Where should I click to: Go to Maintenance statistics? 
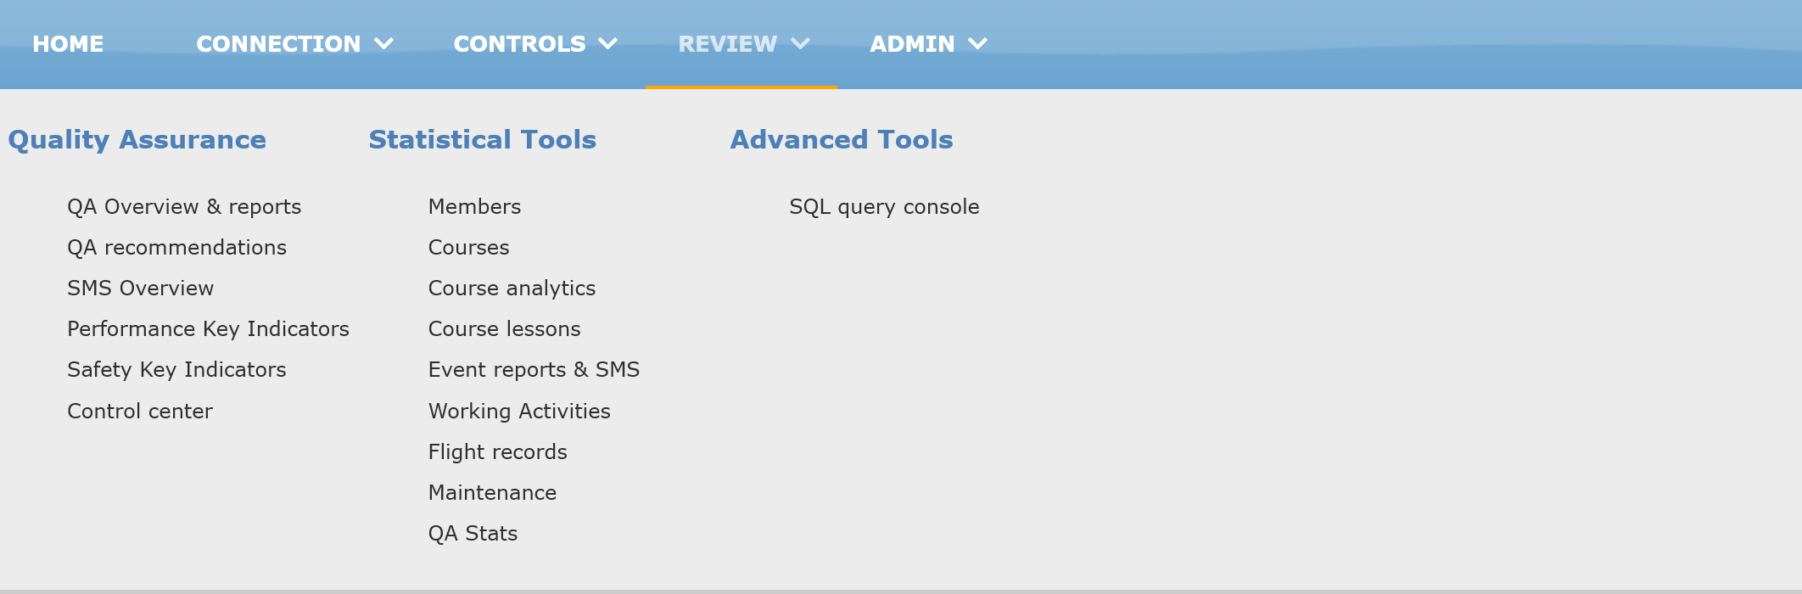point(492,493)
